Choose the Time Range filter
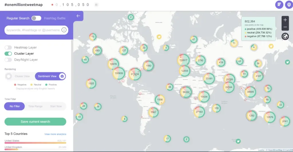Viewport: 293px width, 152px height. tap(35, 106)
